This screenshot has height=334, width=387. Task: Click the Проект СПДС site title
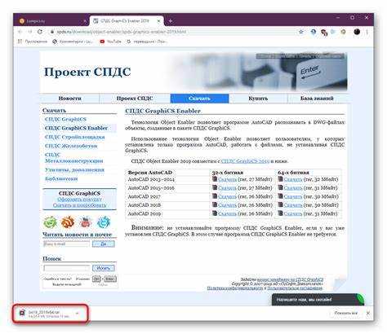pyautogui.click(x=87, y=73)
